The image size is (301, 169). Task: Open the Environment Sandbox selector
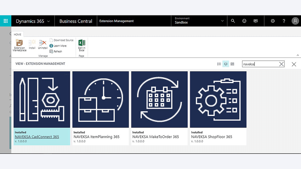(199, 21)
